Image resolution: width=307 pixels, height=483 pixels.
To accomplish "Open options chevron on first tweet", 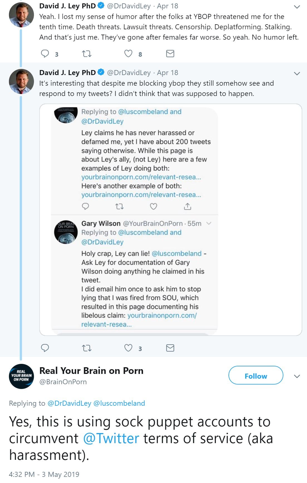I will pos(297,7).
